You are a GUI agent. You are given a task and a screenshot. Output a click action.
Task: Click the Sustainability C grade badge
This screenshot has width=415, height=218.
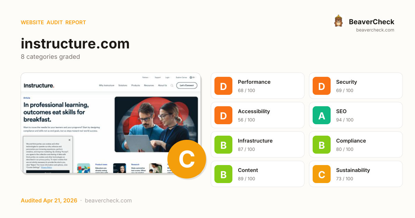tap(322, 174)
